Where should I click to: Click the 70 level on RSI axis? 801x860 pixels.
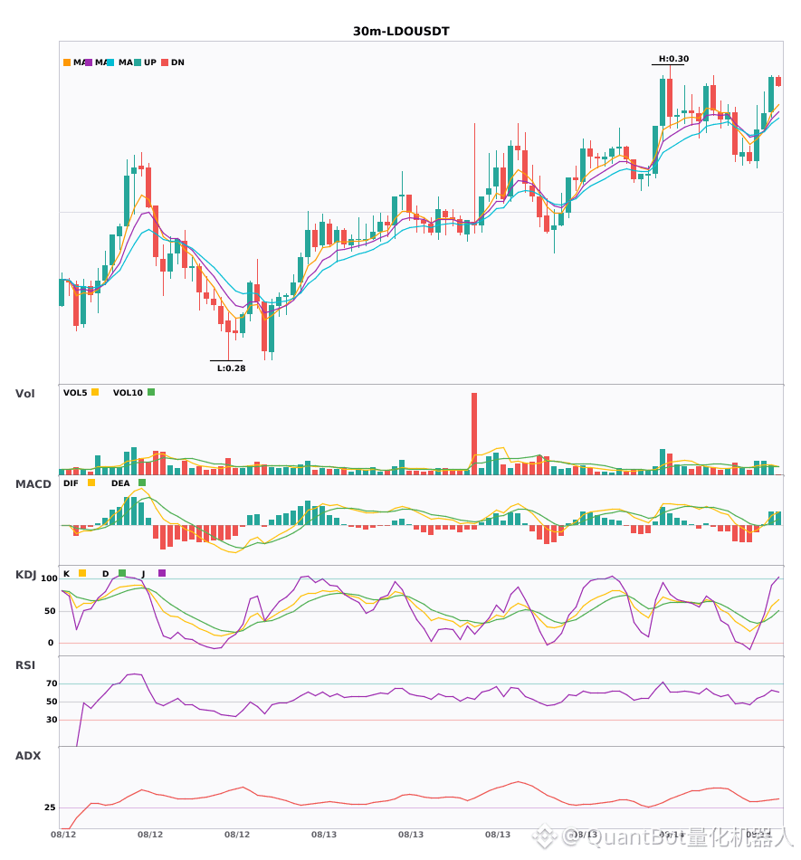pyautogui.click(x=52, y=683)
